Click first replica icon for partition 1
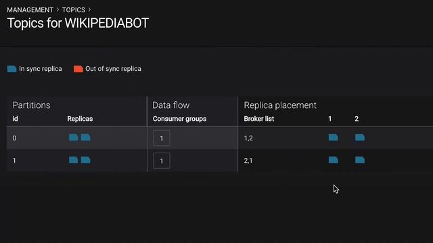The height and width of the screenshot is (243, 433). pos(74,160)
